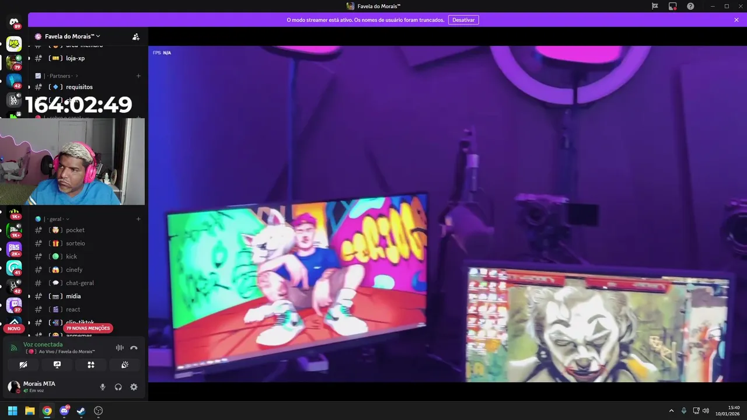The image size is (747, 420).
Task: Click the network icon in the system tray
Action: click(x=696, y=411)
